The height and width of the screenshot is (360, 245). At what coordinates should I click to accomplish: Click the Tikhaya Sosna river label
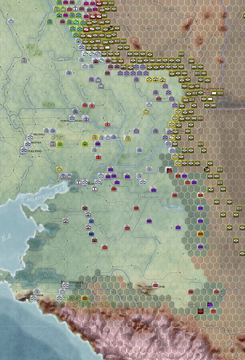(43, 21)
